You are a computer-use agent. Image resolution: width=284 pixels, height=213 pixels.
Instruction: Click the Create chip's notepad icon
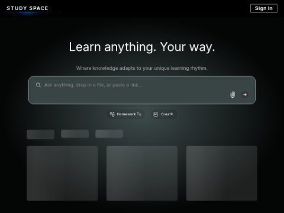[x=156, y=114]
